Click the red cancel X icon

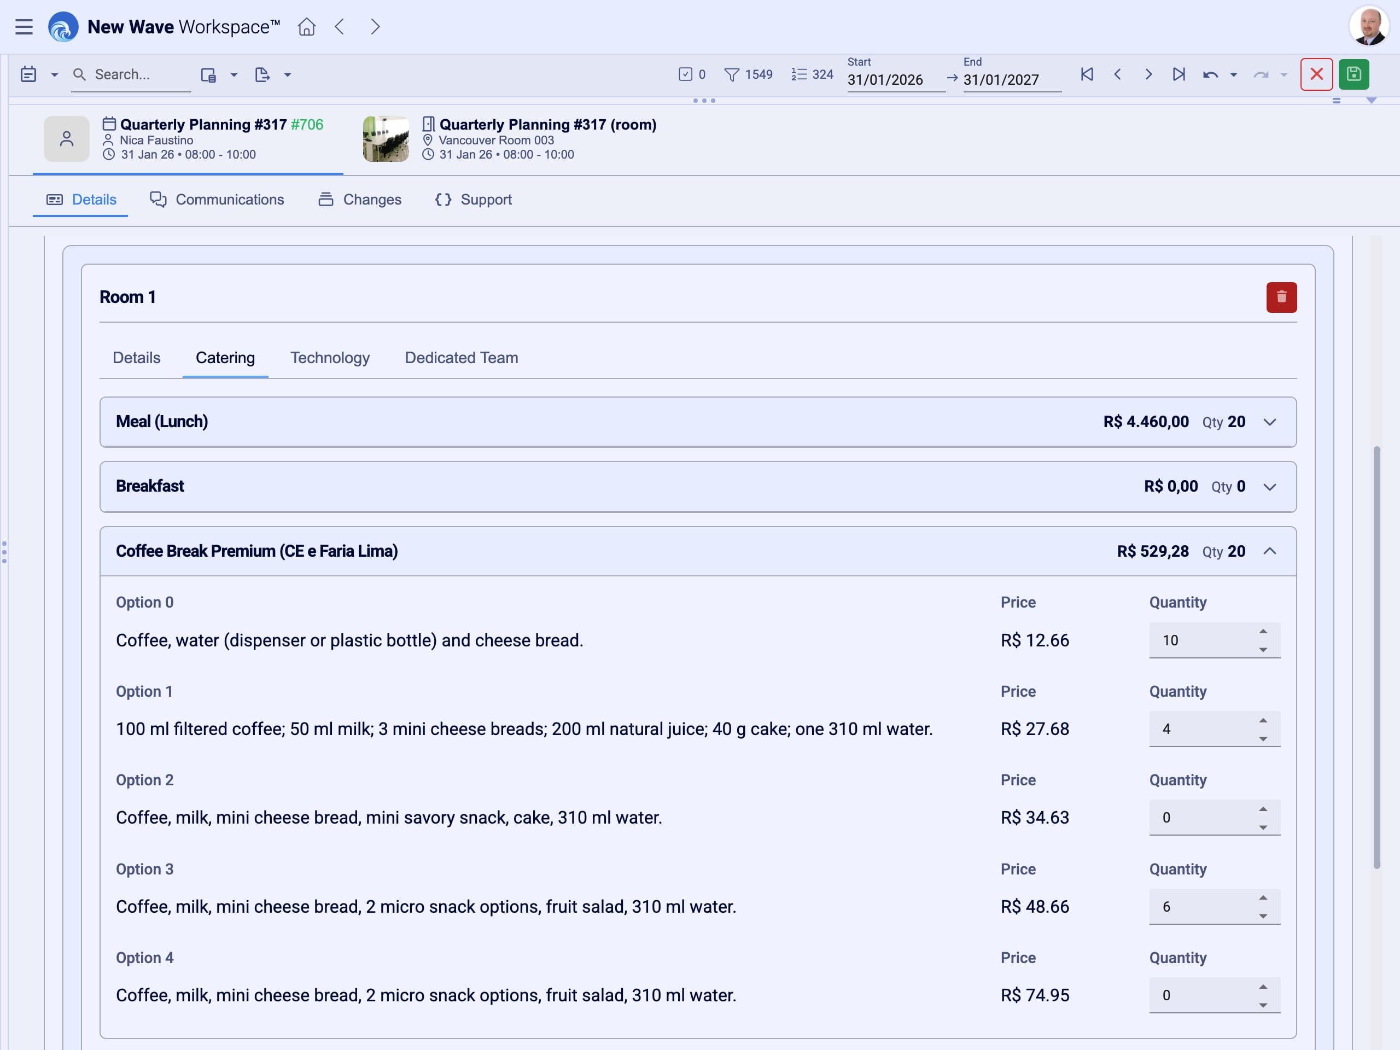click(x=1316, y=75)
